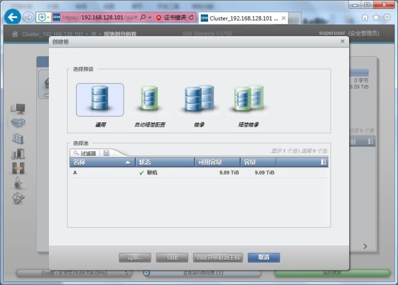Screen dimensions: 398x285
Task: Click the 高级... button
Action: coord(135,257)
